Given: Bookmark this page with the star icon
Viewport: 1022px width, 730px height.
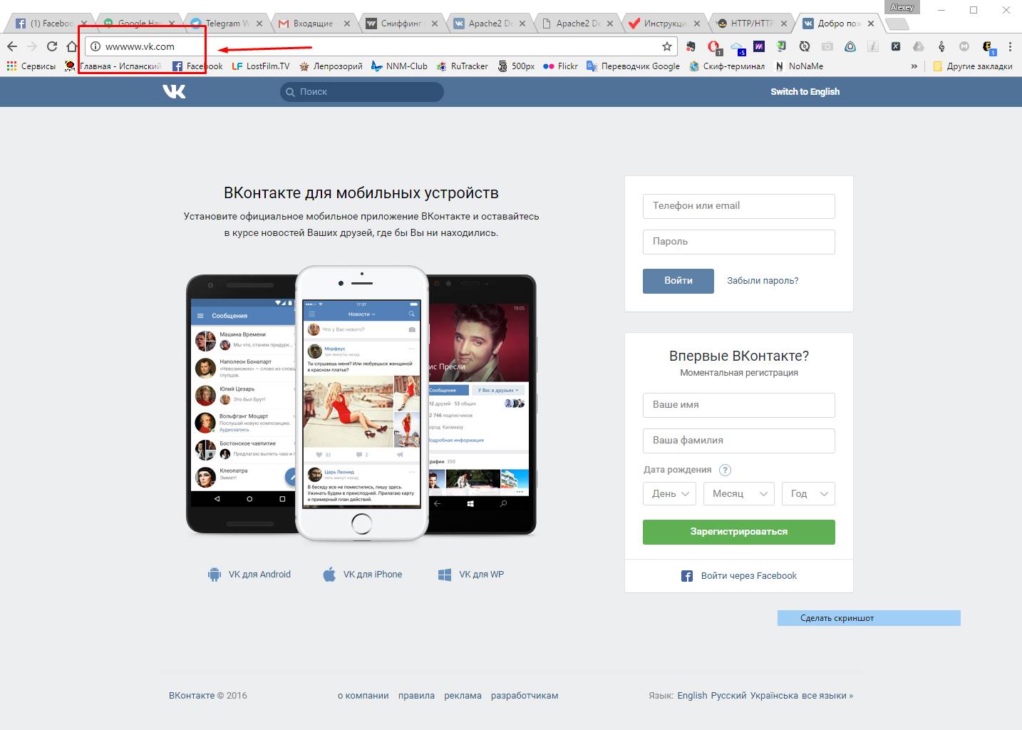Looking at the screenshot, I should 667,46.
